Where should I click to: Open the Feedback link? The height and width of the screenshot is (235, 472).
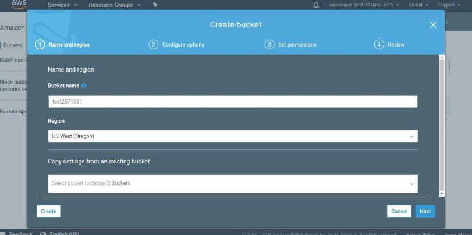click(x=20, y=233)
